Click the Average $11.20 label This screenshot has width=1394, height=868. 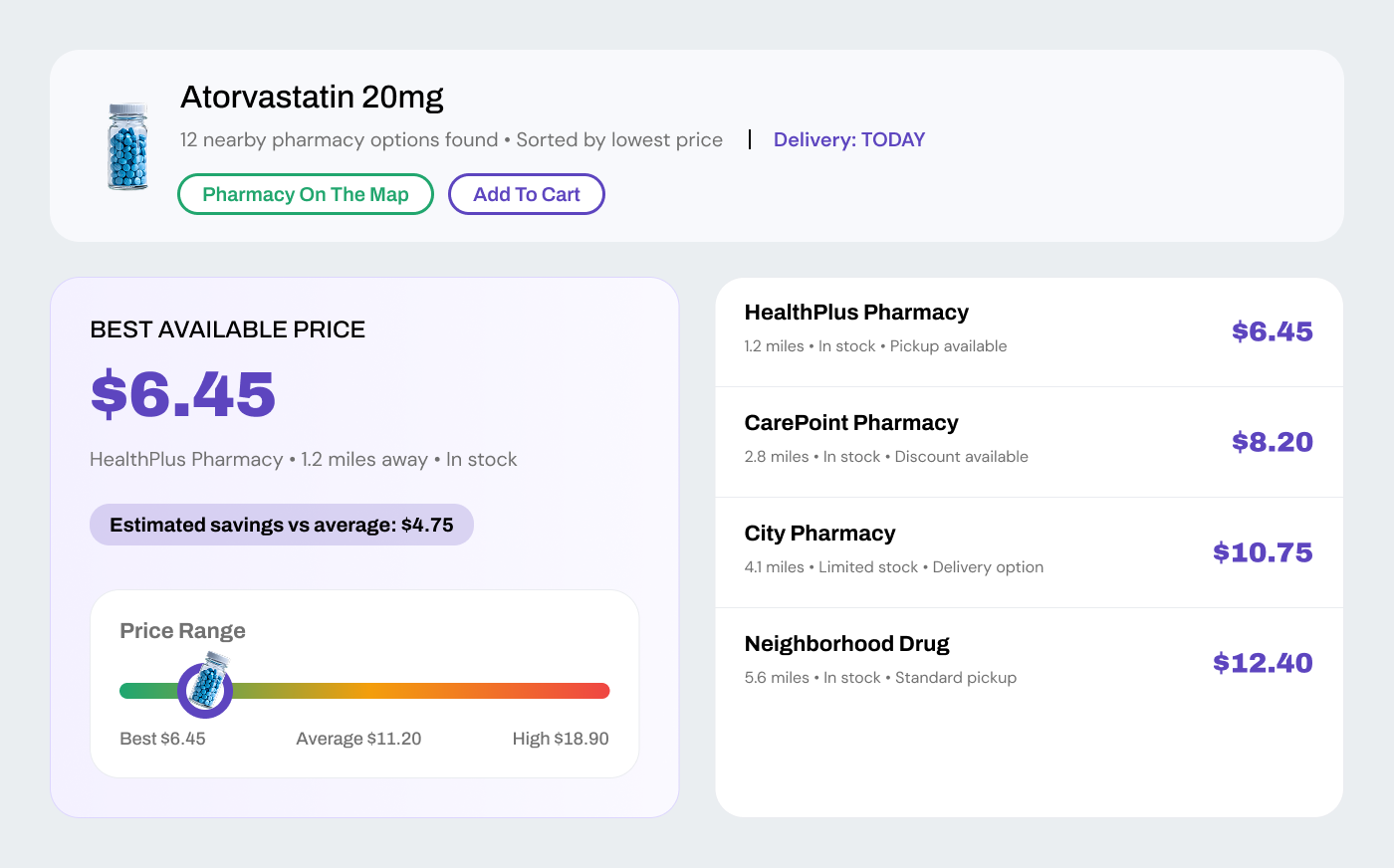(358, 739)
